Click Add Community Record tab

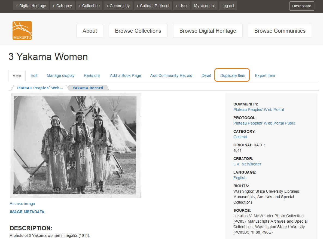(171, 75)
